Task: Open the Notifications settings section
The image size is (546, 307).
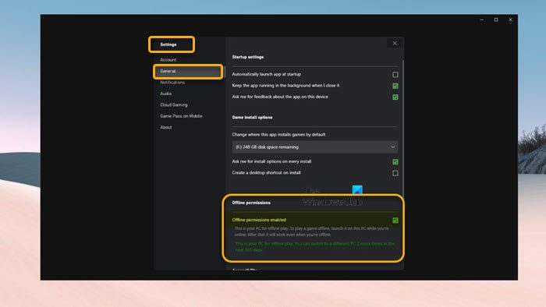Action: [172, 83]
